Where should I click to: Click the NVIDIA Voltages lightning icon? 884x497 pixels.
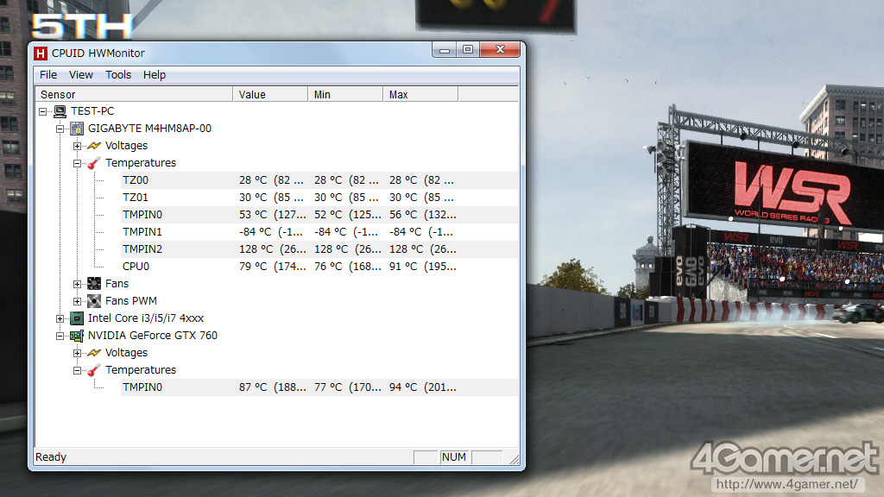click(94, 353)
